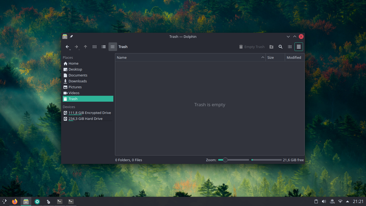Sort files by the Modified column
The image size is (366, 206).
click(x=294, y=57)
